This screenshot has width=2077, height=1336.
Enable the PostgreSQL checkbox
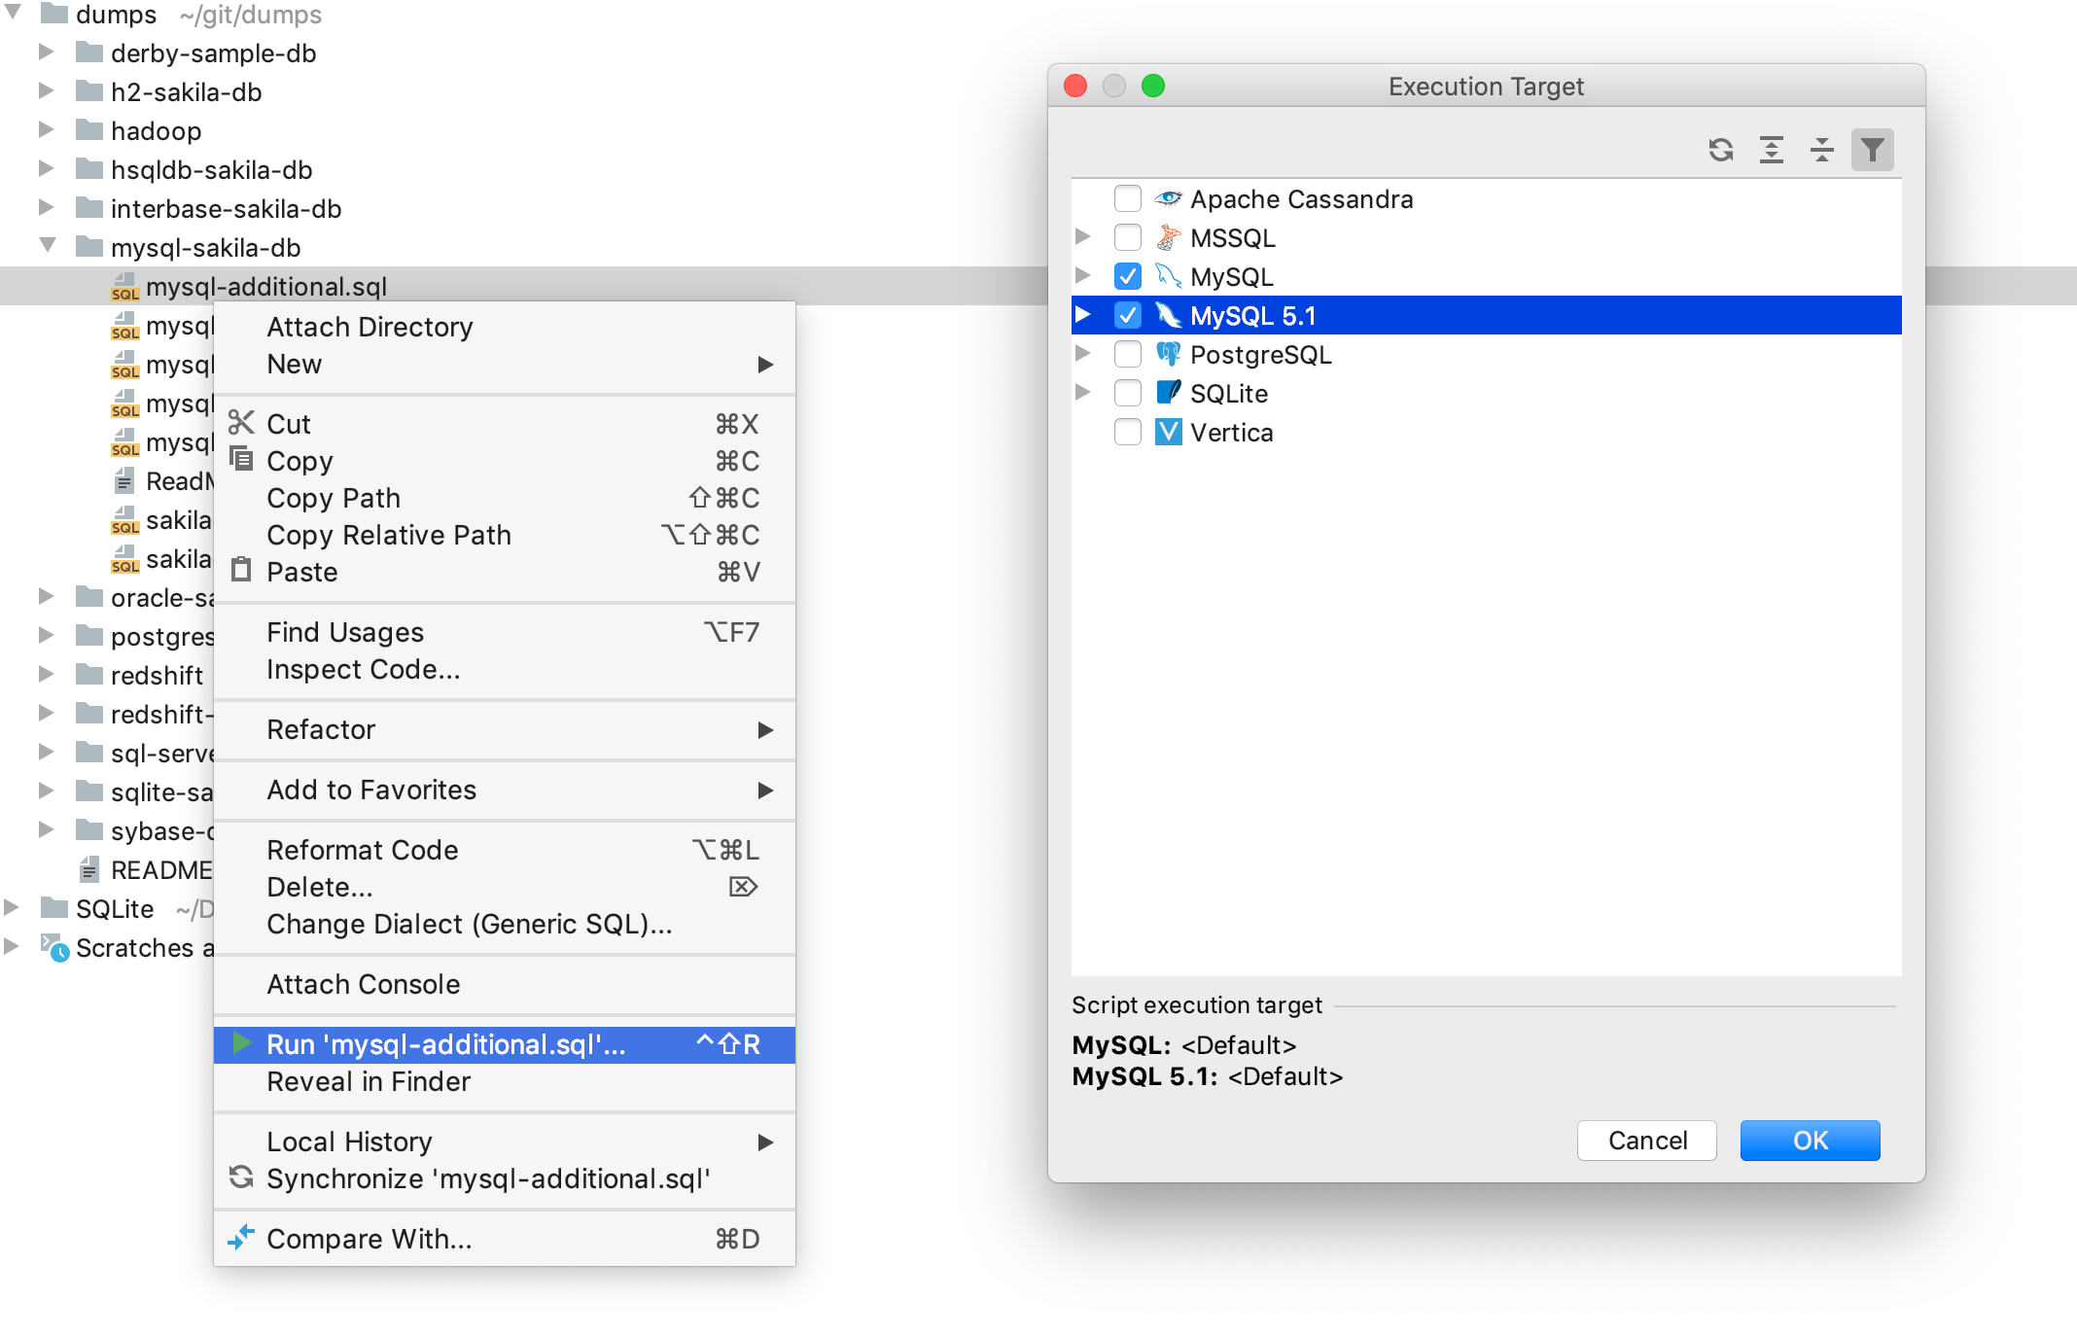[1127, 354]
